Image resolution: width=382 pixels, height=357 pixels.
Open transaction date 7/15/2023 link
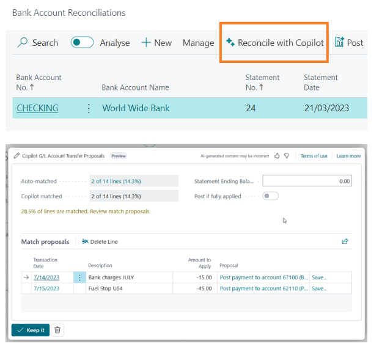46,289
